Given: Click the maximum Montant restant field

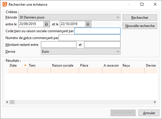Looking at the screenshot, I should click(x=102, y=45).
